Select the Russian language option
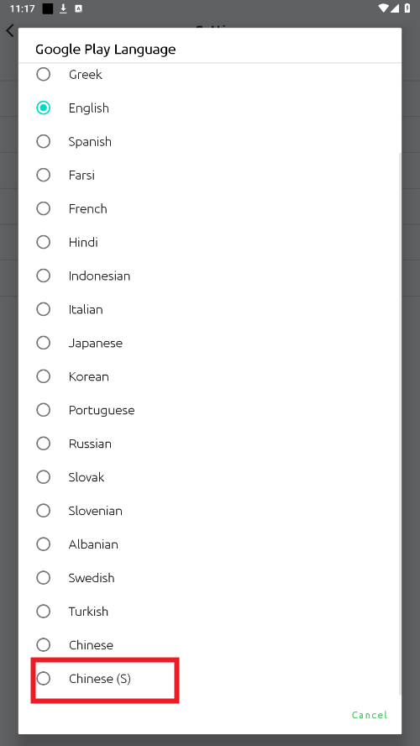This screenshot has width=420, height=746. click(x=44, y=444)
